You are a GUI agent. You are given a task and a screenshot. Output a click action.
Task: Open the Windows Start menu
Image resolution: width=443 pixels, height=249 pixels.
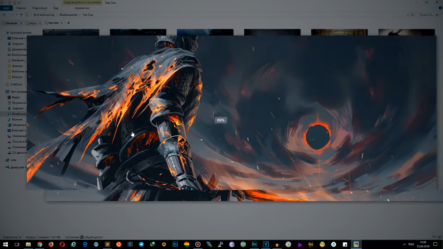coord(5,244)
